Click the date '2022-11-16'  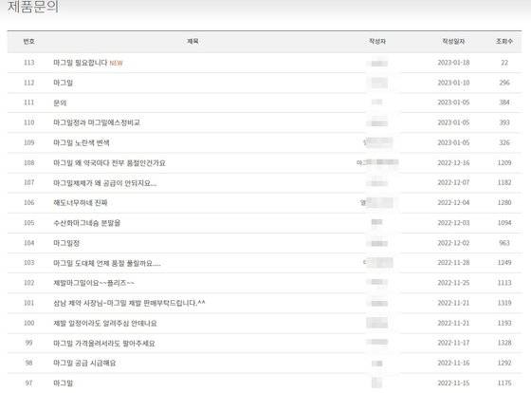[453, 364]
